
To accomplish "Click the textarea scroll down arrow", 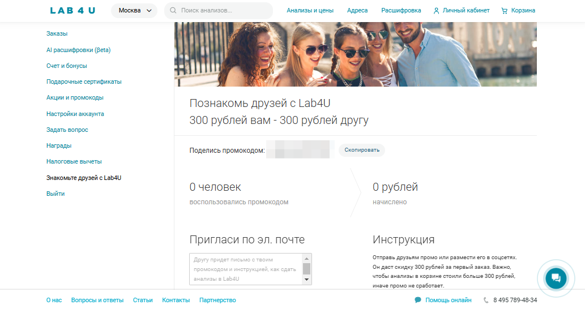I will [307, 280].
